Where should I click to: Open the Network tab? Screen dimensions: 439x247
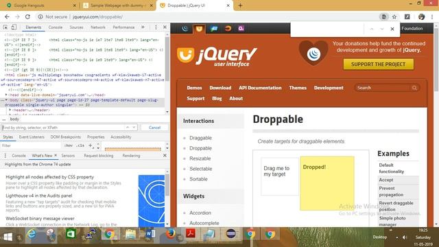coord(98,27)
